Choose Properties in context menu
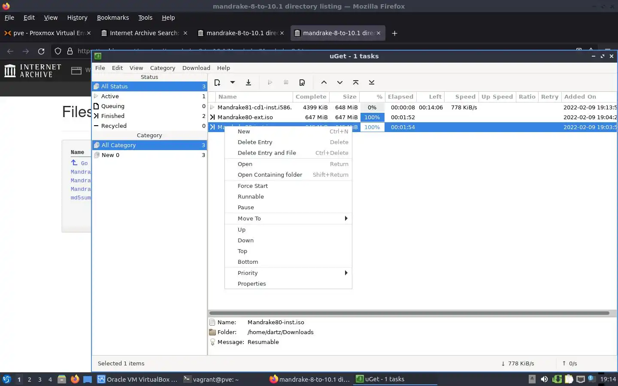 point(288,283)
